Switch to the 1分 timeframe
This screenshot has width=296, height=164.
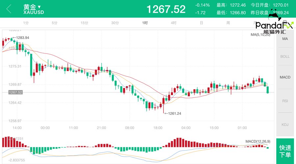(26, 23)
